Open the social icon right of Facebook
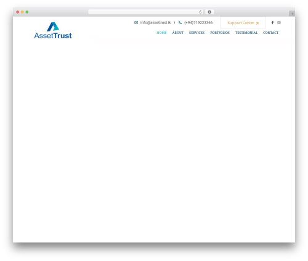 pyautogui.click(x=279, y=22)
